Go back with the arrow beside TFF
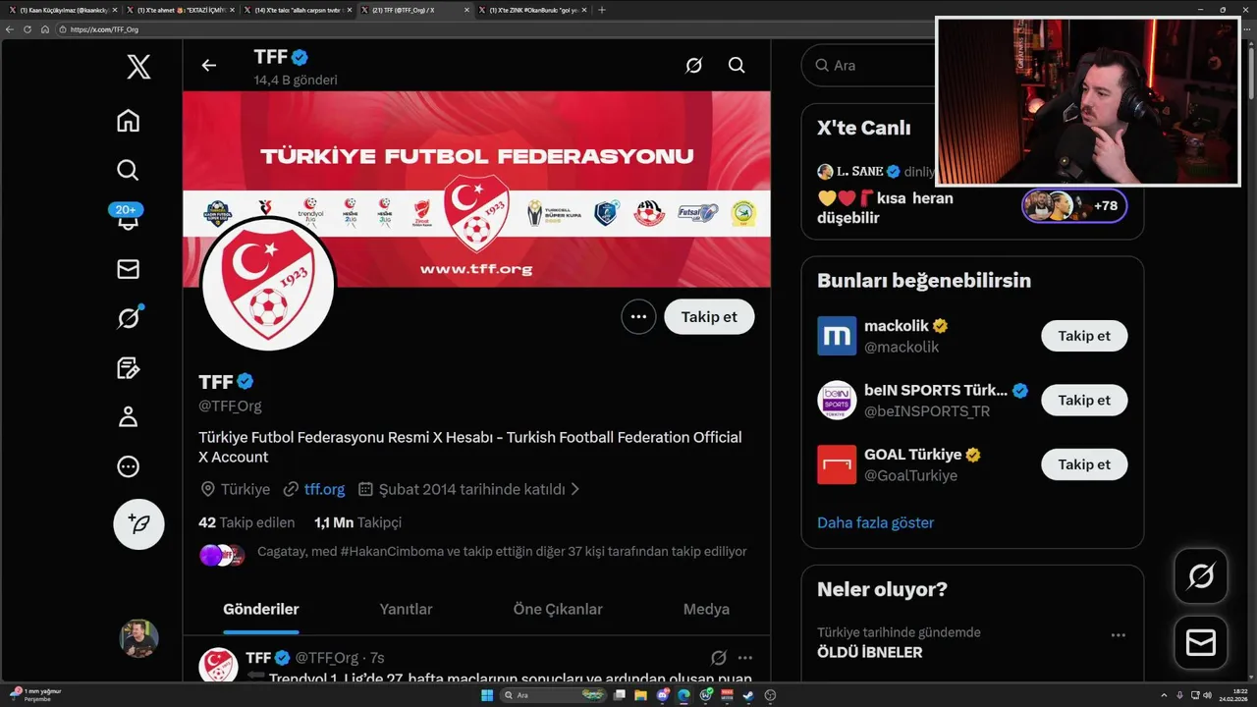The height and width of the screenshot is (707, 1257). coord(208,66)
